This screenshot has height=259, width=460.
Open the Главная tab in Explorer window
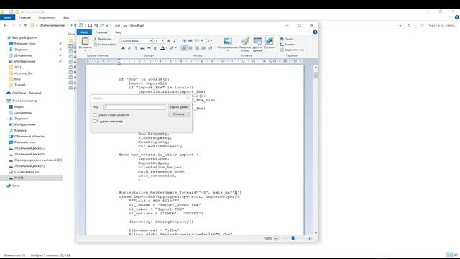click(x=25, y=17)
